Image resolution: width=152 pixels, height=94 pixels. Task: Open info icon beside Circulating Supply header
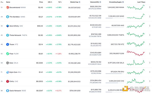[123, 2]
